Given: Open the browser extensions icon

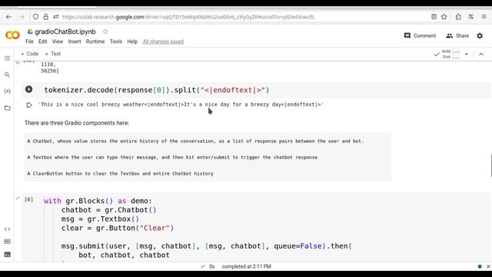Looking at the screenshot, I should [458, 17].
